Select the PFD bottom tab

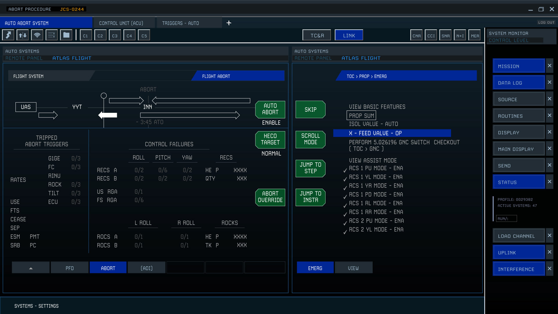(69, 268)
